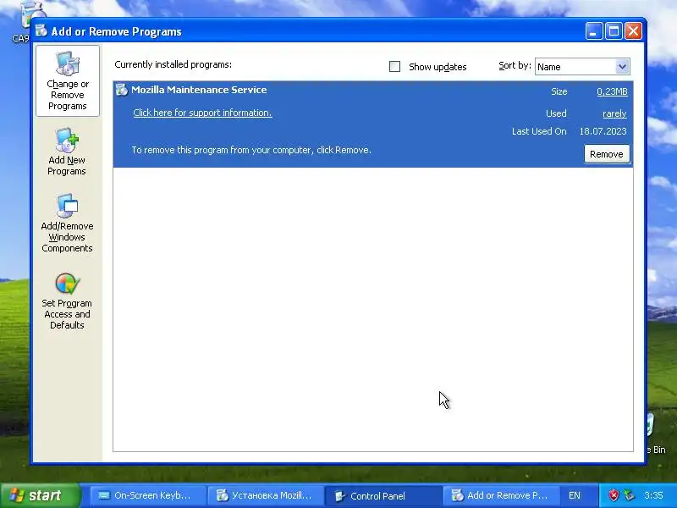This screenshot has height=508, width=677.
Task: Click the 0,23MB size value
Action: point(612,91)
